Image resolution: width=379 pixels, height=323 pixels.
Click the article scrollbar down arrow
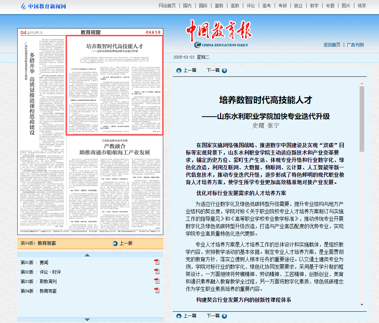[x=361, y=304]
